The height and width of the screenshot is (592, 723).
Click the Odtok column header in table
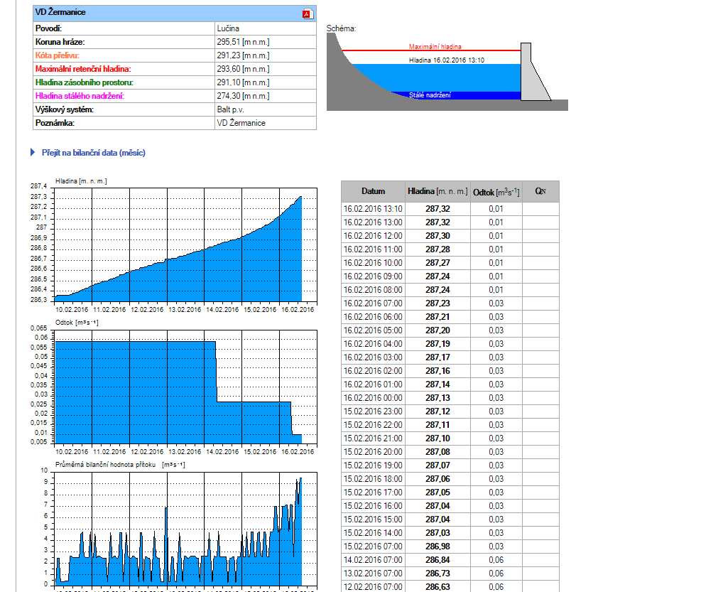click(x=496, y=191)
